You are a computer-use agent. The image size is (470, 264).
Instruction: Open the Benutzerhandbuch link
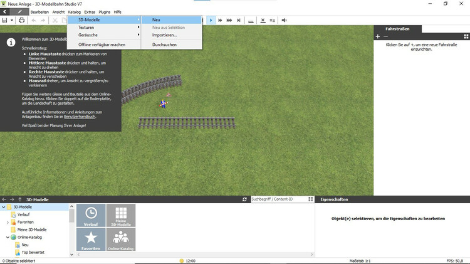(x=80, y=117)
